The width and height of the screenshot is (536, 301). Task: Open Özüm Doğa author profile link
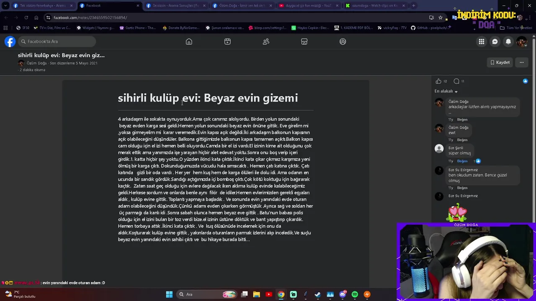coord(36,63)
